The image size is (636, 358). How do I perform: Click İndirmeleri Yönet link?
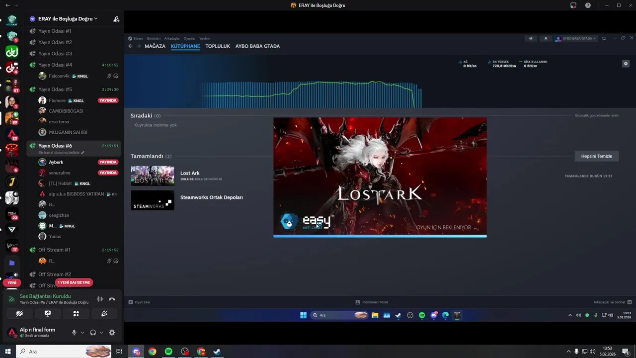tap(372, 302)
